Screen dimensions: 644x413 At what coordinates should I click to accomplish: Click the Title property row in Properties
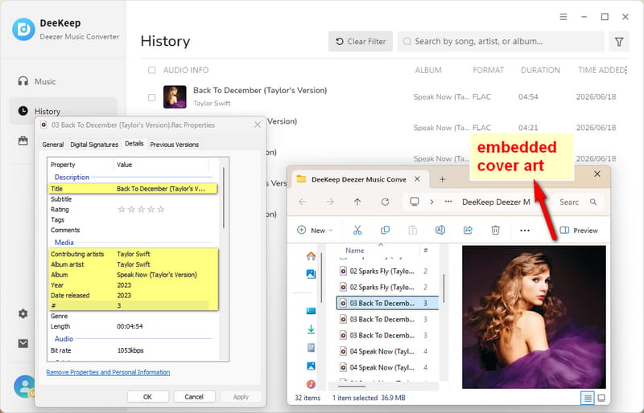[133, 189]
